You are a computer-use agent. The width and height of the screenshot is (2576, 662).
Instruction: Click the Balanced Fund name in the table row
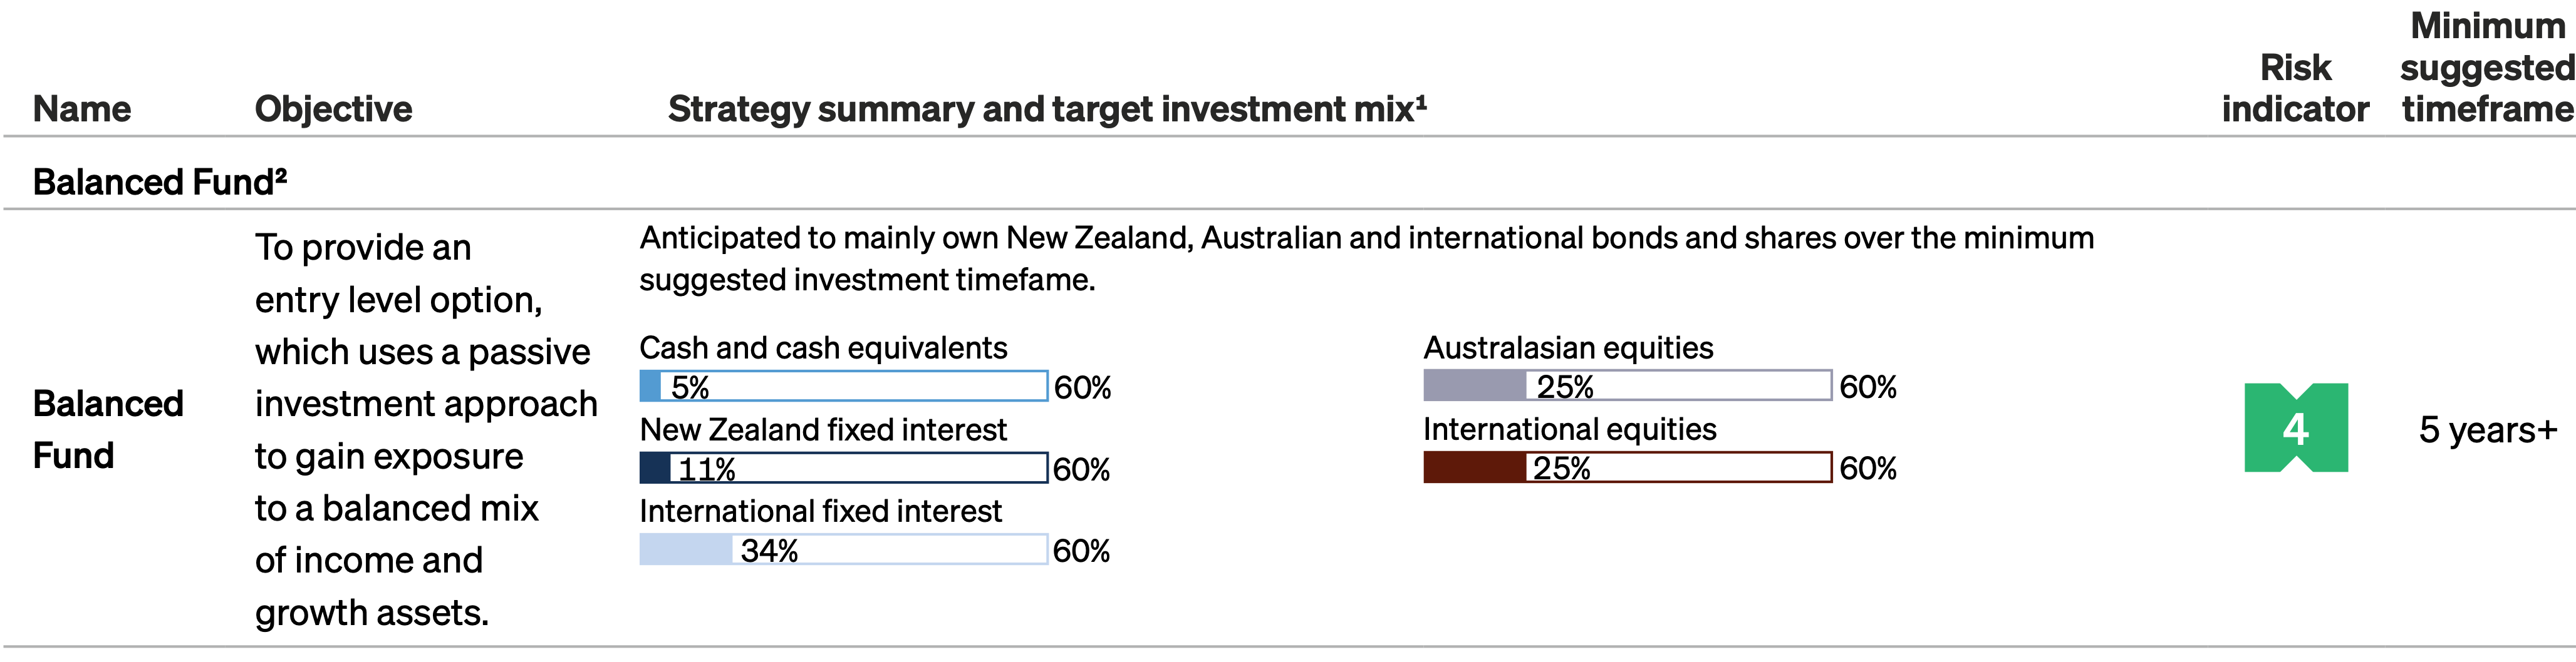[x=108, y=429]
